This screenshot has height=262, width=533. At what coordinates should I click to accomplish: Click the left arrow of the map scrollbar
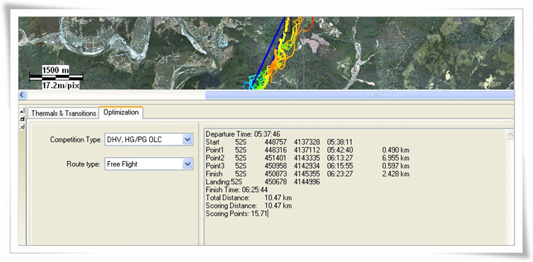tap(23, 95)
